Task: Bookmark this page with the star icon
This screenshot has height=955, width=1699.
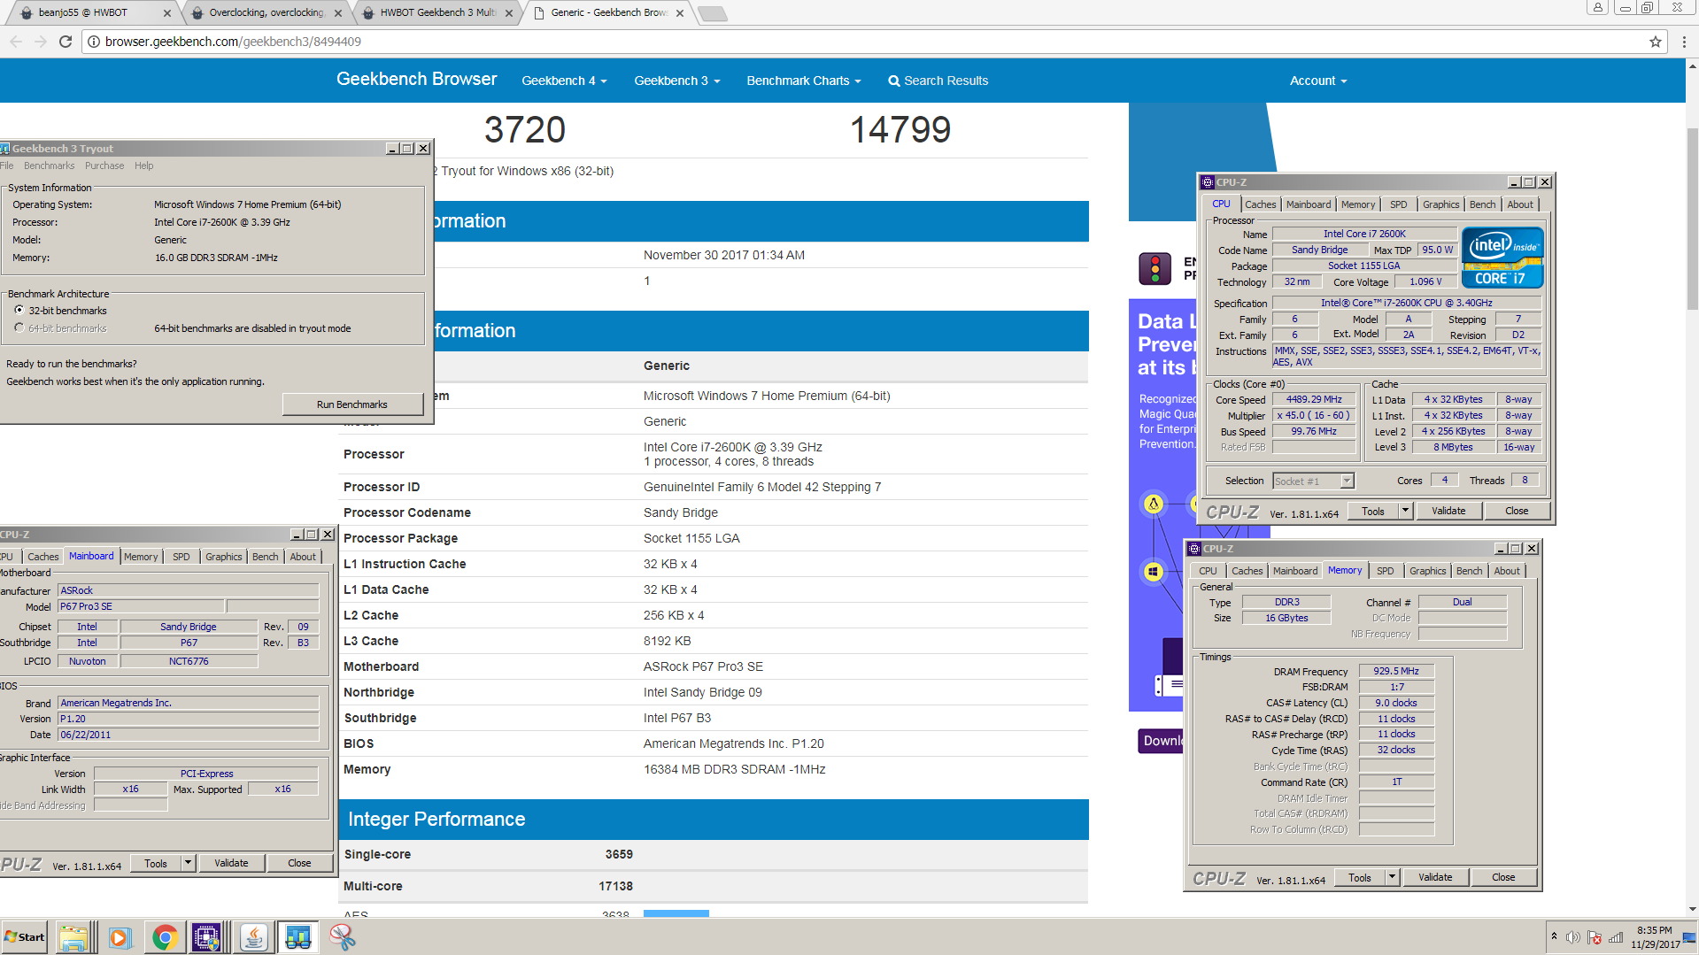Action: pos(1656,42)
